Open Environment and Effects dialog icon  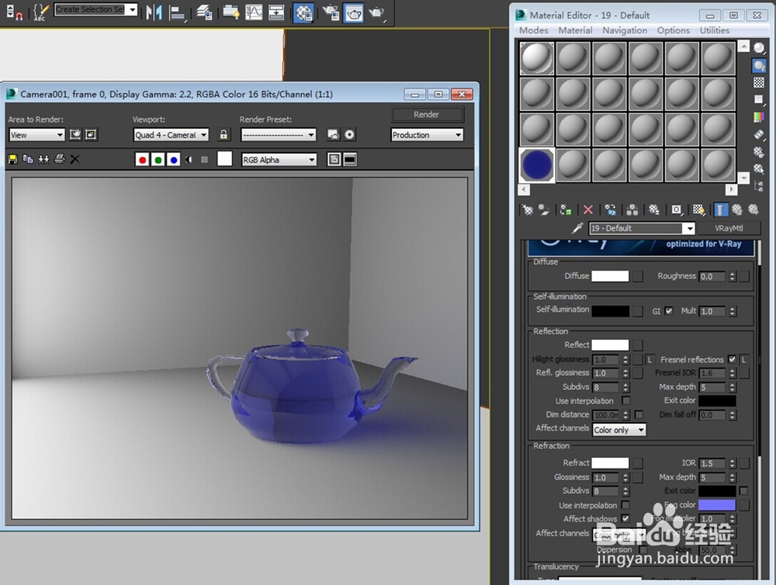350,135
